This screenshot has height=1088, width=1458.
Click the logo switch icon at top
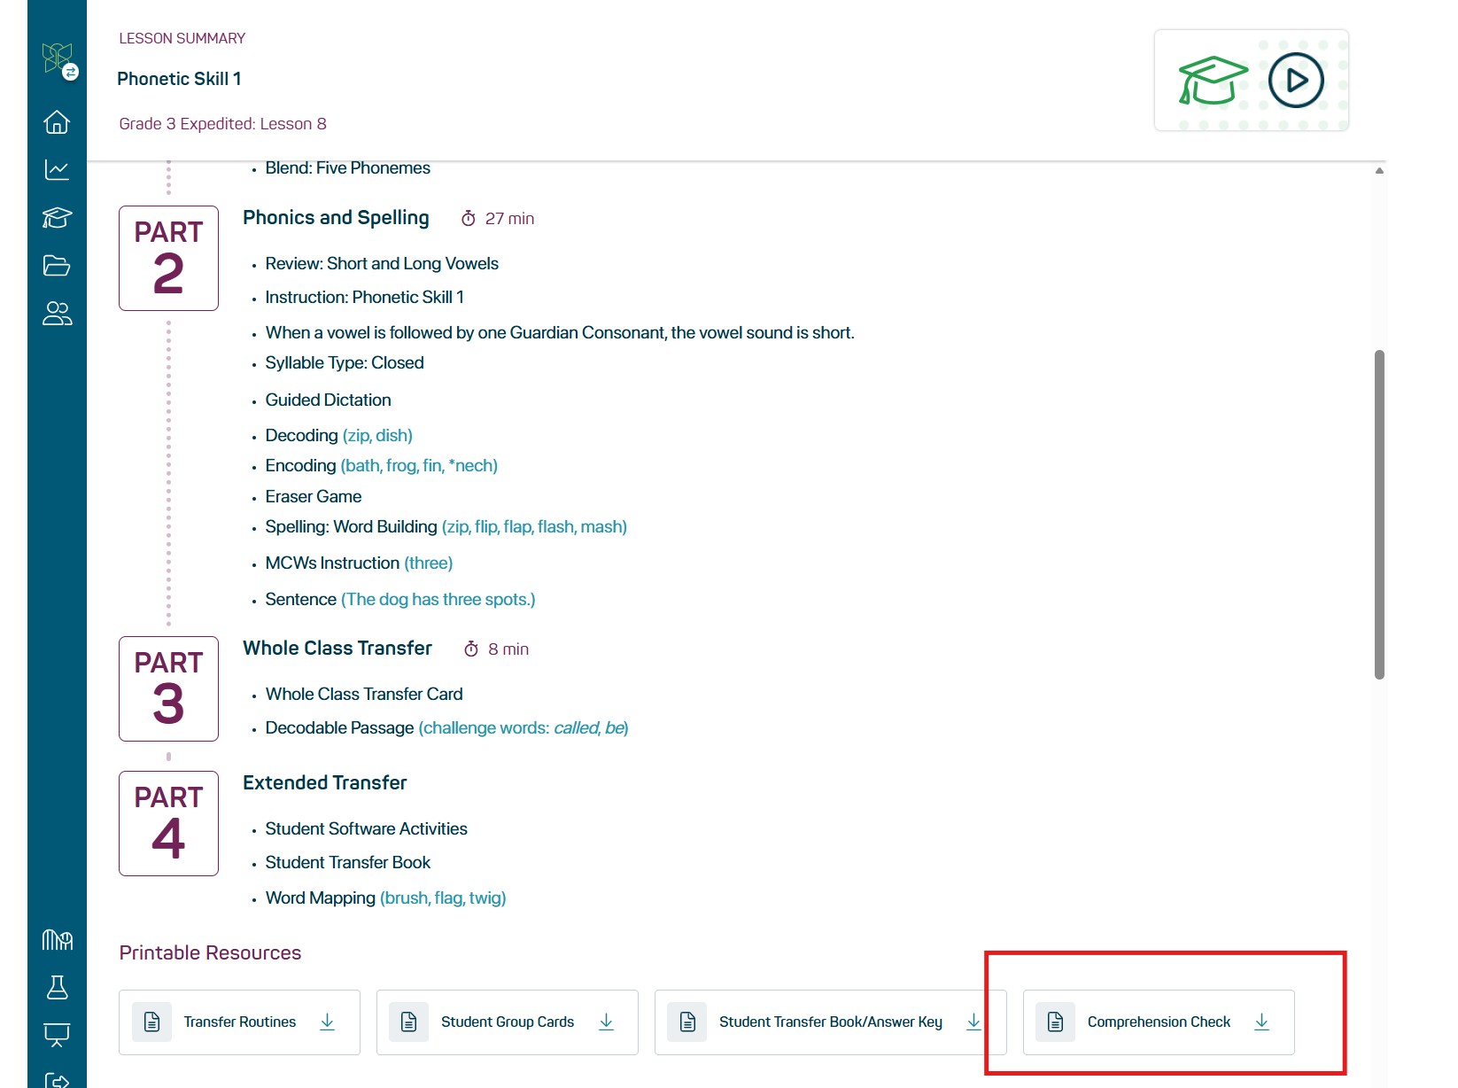coord(59,60)
